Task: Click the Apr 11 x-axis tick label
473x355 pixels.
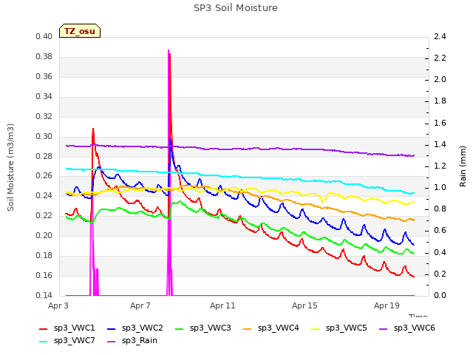Action: [x=222, y=305]
